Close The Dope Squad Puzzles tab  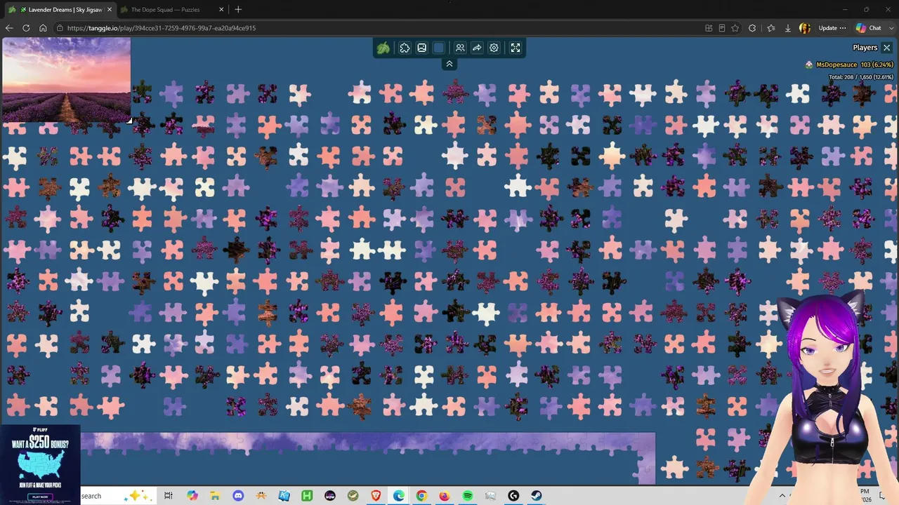coord(222,10)
